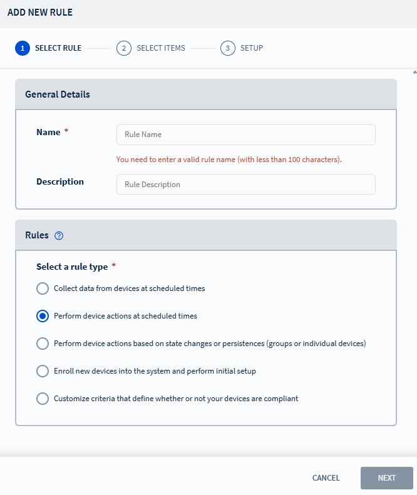The image size is (417, 495).
Task: Click the scroll up arrow
Action: point(414,73)
